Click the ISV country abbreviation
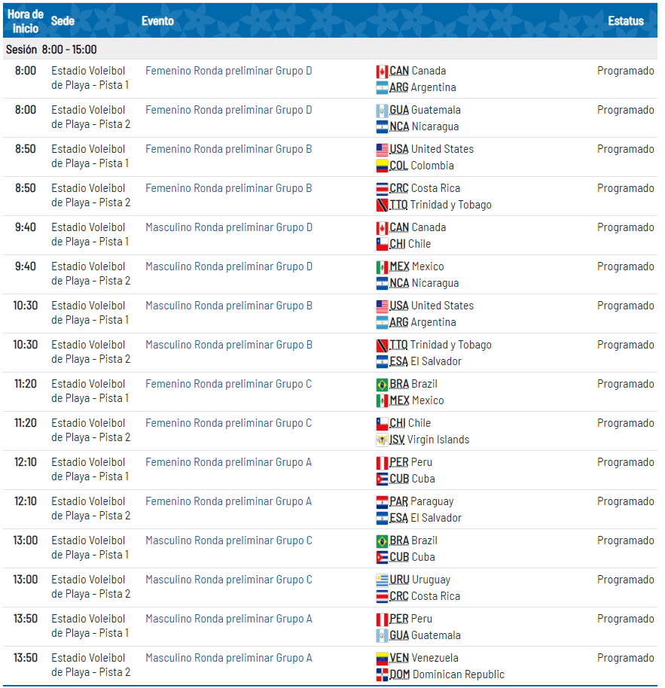The width and height of the screenshot is (665, 688). 398,440
